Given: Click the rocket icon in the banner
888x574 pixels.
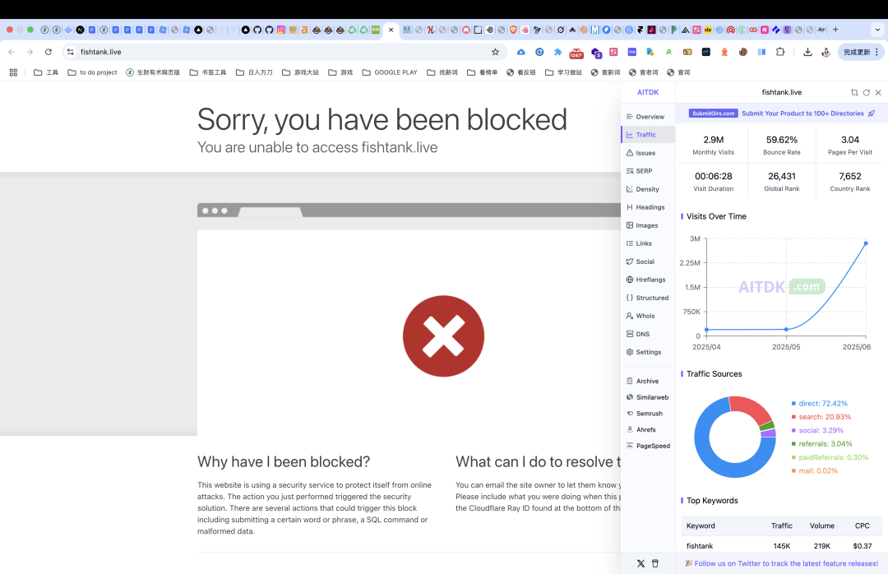Looking at the screenshot, I should (x=872, y=113).
